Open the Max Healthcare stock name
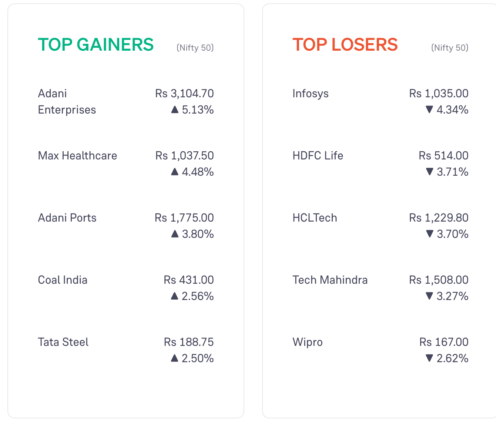 point(77,155)
